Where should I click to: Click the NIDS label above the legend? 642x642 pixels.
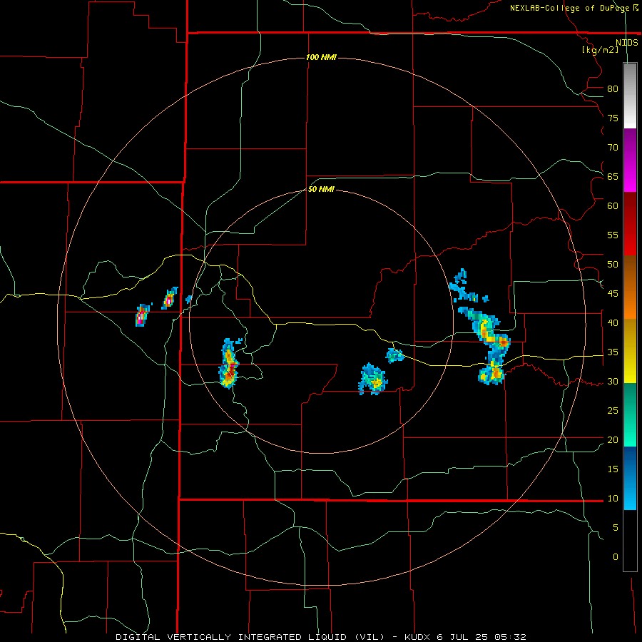(626, 43)
